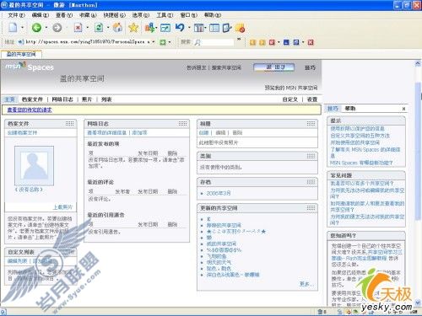Click the external tools icon beside the star
422x316 pixels.
pos(150,28)
